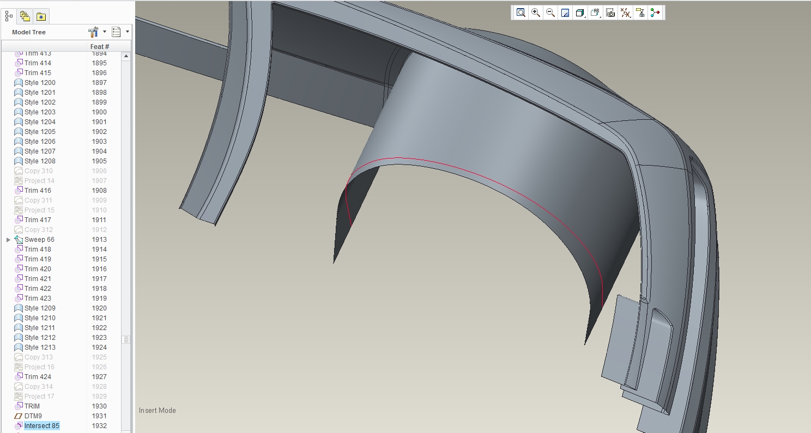
Task: Select the hidden Copy 314 feature
Action: pyautogui.click(x=39, y=387)
